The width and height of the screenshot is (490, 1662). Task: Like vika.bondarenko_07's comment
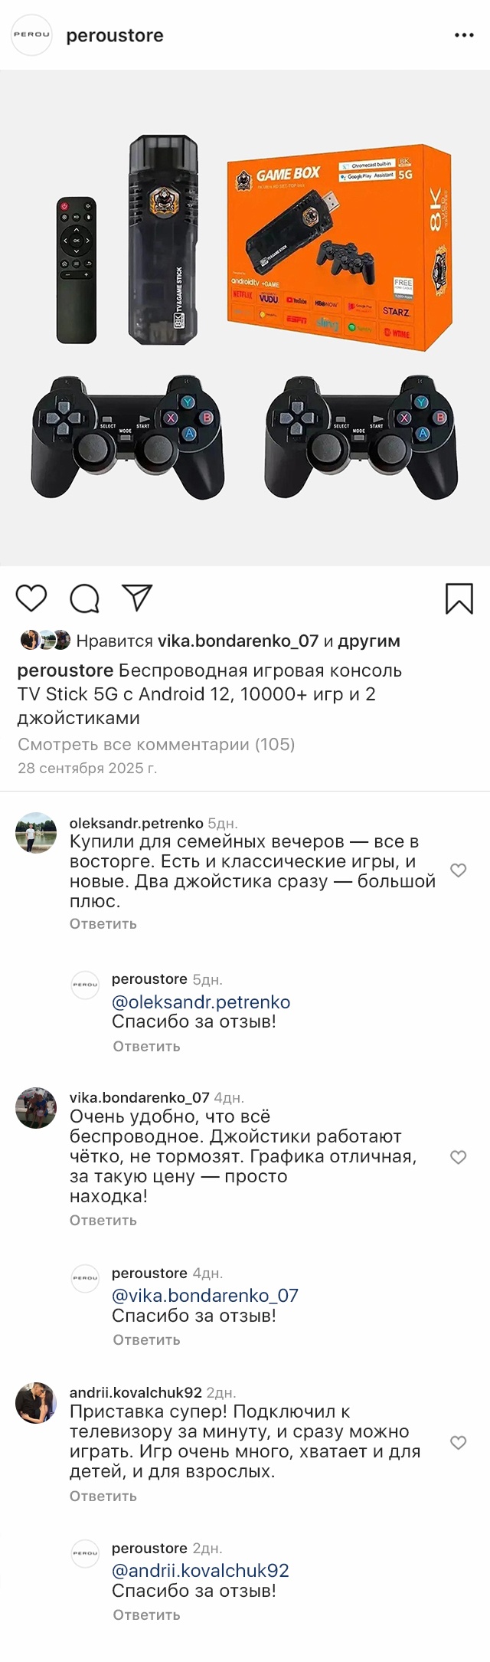coord(458,1157)
